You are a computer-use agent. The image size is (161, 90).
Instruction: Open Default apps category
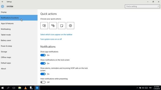(x=19, y=63)
